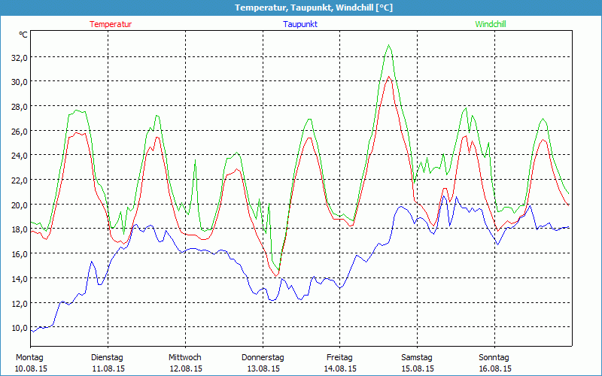Select the "Mittwoch" day label
Screen dimensions: 602x376
(x=185, y=357)
